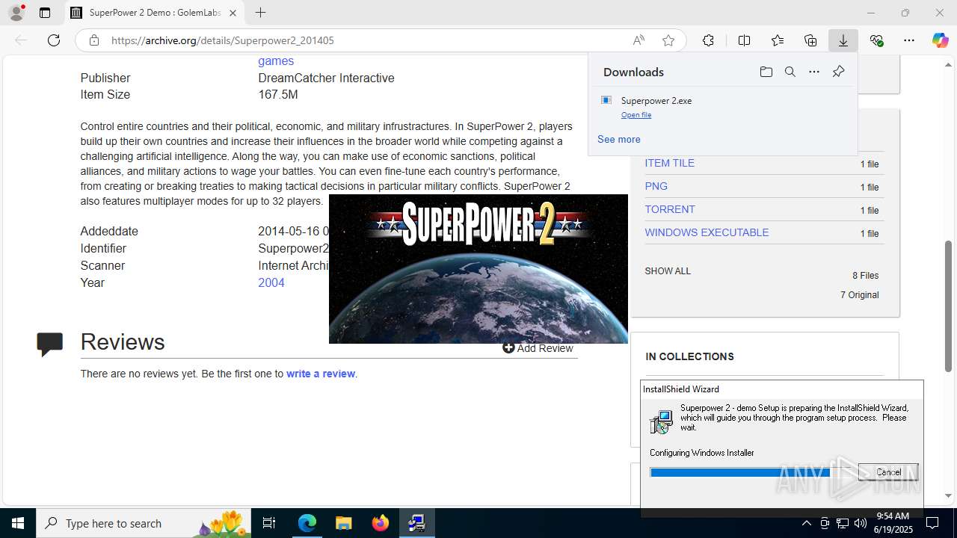This screenshot has width=957, height=538.
Task: Open the volume tray icon
Action: [860, 523]
